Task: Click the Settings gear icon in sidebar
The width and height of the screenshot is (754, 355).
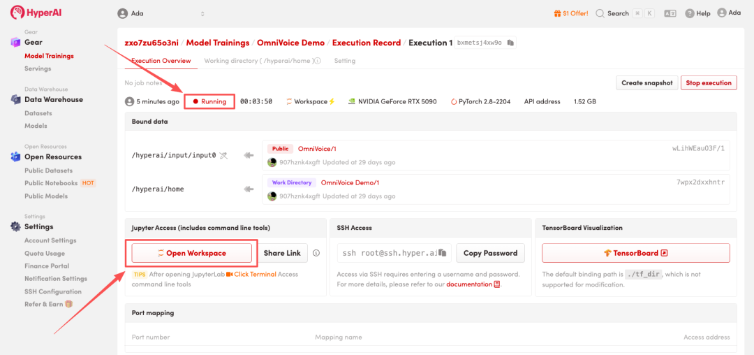Action: (15, 226)
